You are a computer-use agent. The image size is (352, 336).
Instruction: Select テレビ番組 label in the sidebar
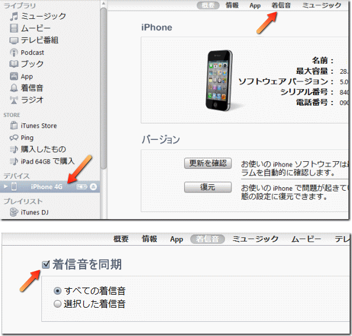[40, 40]
